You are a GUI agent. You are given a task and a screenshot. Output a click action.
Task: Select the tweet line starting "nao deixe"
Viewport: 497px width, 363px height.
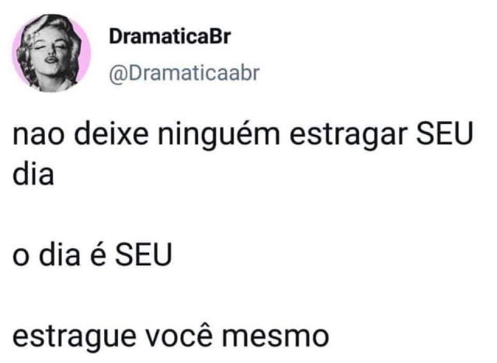tap(243, 134)
